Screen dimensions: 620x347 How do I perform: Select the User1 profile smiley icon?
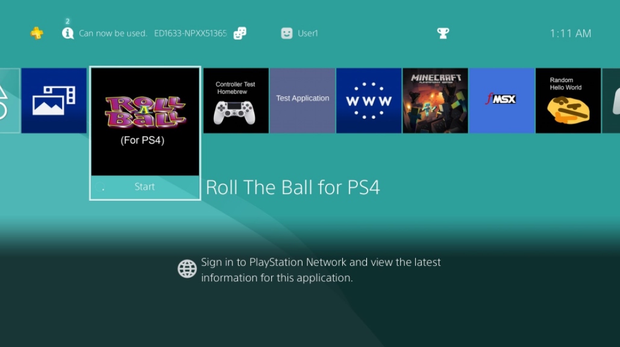287,33
